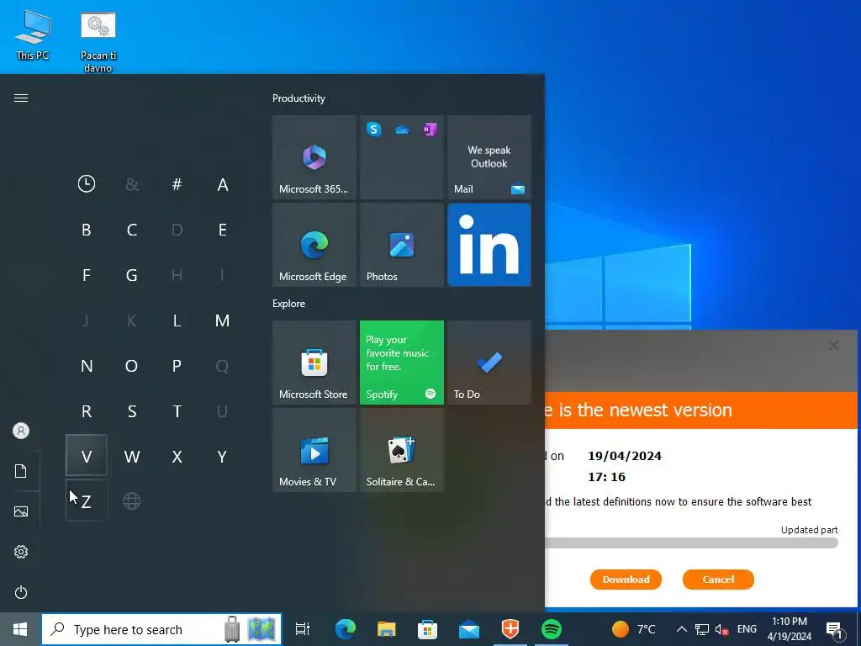Open Settings gear in Start sidebar
861x646 pixels.
(x=21, y=552)
